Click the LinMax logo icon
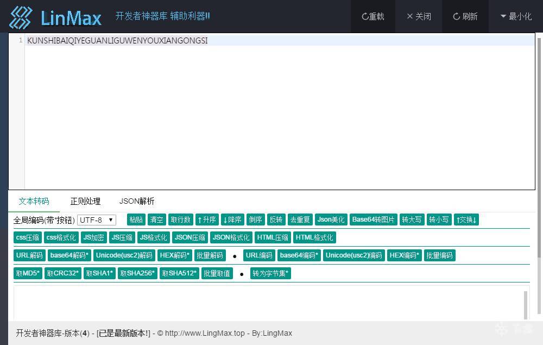Viewport: 543px width, 345px height. [x=21, y=17]
